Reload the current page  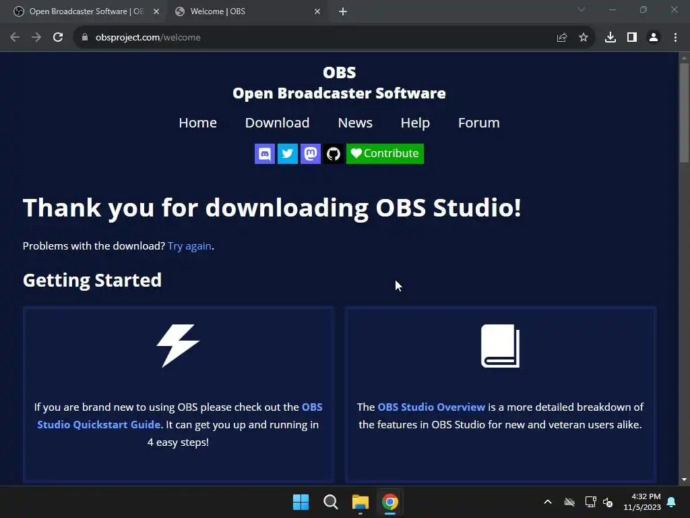(x=58, y=38)
